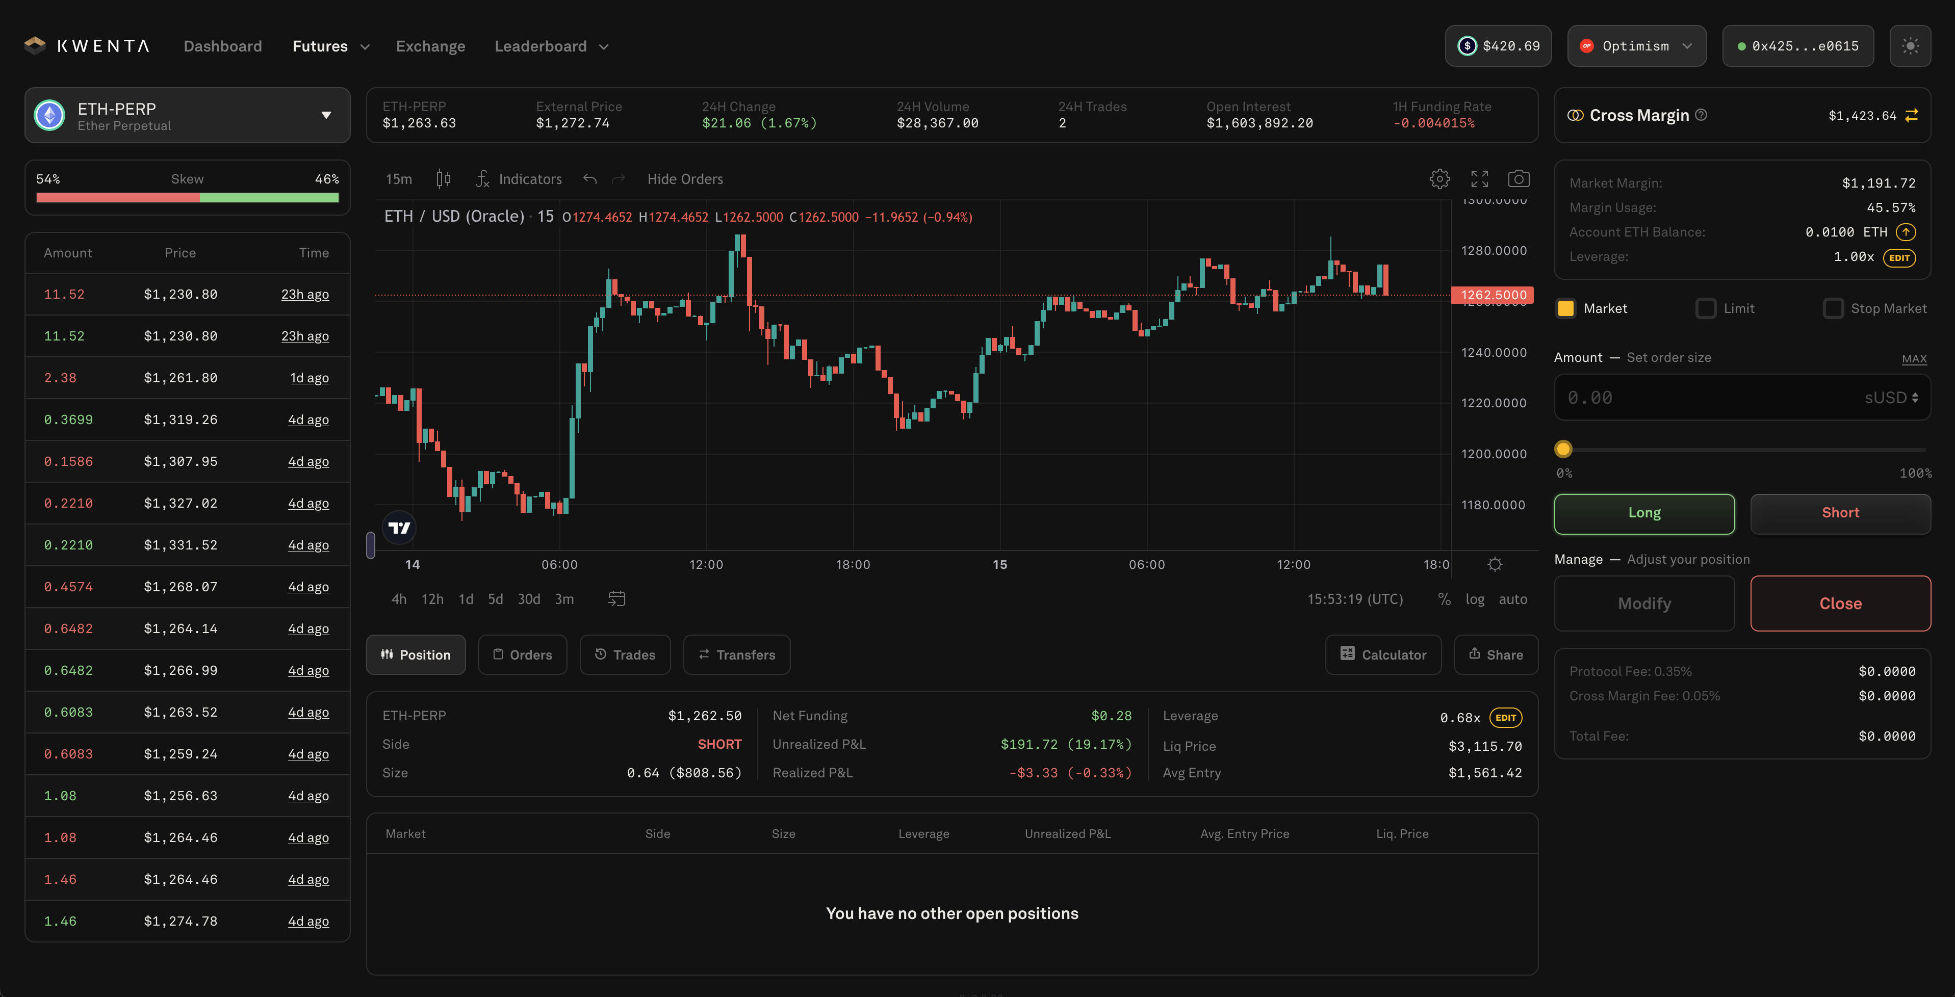Select Market order type checkbox
The image size is (1955, 997).
coord(1565,308)
